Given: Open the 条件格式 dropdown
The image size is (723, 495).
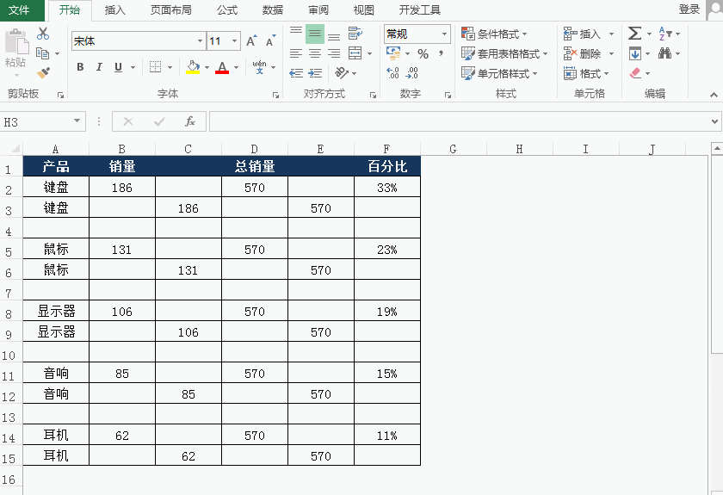Looking at the screenshot, I should [494, 34].
